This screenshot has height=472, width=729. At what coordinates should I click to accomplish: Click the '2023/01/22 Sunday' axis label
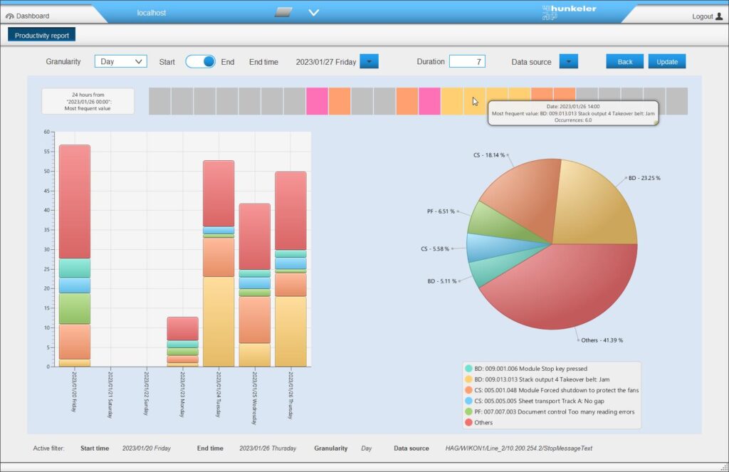(146, 393)
